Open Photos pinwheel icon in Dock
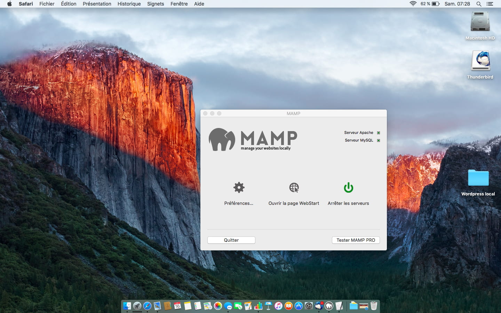 [218, 306]
